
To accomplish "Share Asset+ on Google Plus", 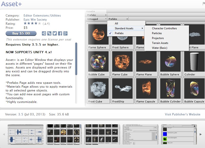I will pos(65,33).
